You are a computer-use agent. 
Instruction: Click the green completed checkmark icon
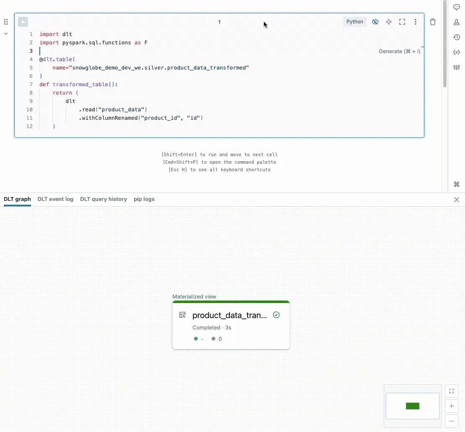276,315
